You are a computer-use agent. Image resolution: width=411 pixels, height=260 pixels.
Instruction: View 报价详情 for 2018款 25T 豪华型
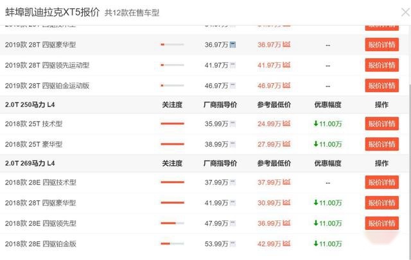tap(381, 144)
